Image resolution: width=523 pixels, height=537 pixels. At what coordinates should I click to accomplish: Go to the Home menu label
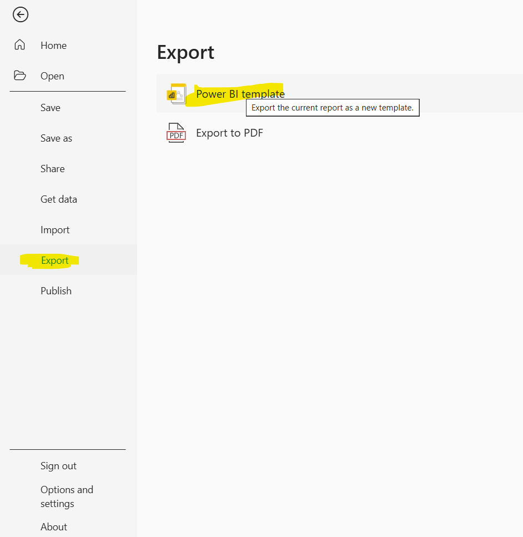pos(53,46)
